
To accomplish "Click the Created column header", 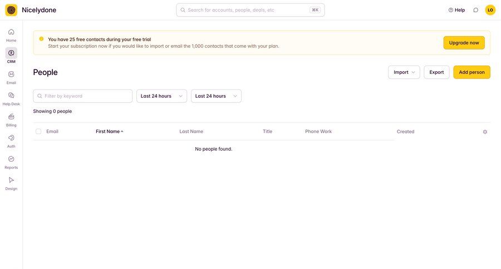I will point(405,132).
